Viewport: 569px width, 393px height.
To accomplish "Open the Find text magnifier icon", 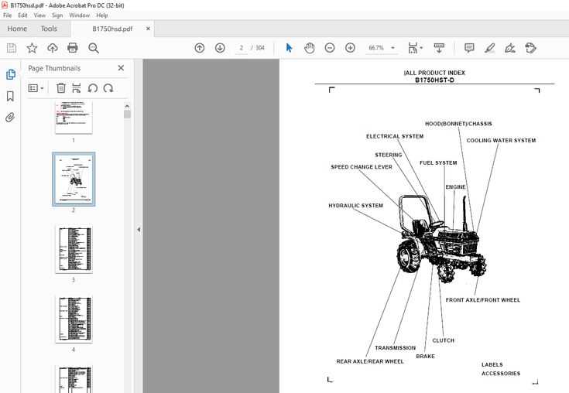I will click(x=94, y=48).
